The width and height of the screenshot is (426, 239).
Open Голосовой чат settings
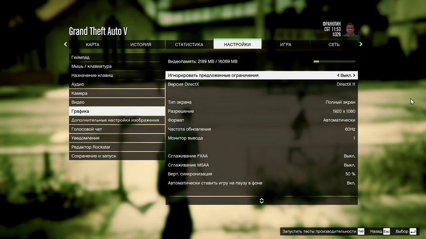coord(117,129)
